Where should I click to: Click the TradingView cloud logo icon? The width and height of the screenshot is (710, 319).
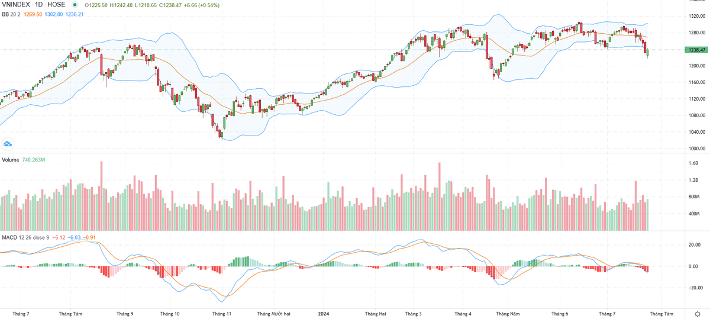(x=8, y=143)
